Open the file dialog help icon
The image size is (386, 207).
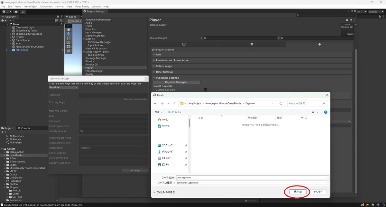tap(326, 112)
